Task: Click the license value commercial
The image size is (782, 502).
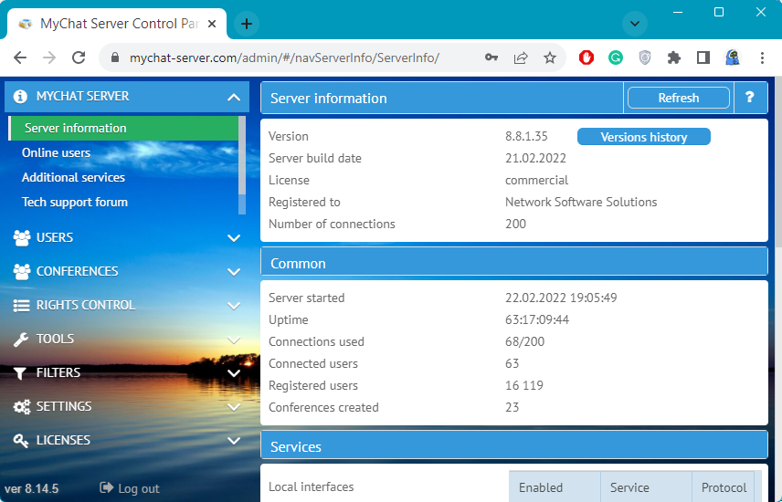Action: (536, 180)
